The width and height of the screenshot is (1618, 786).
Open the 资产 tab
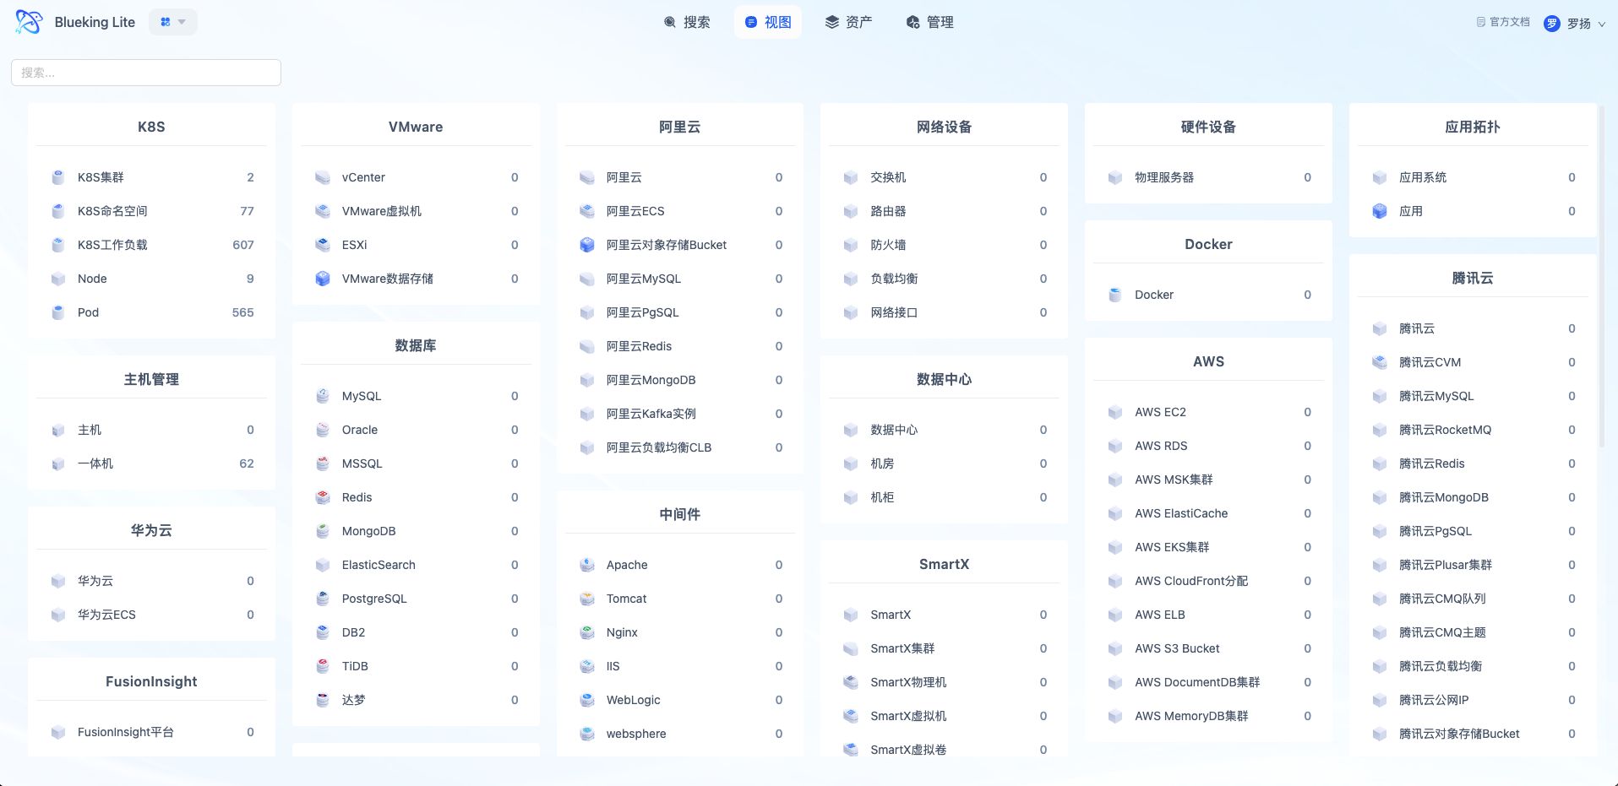click(848, 22)
